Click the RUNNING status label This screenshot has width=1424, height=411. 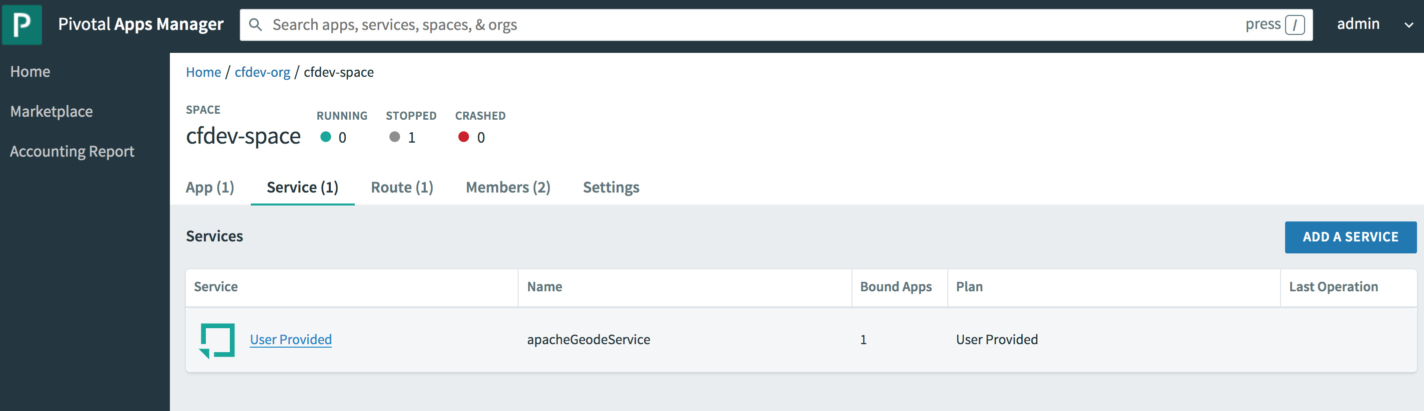pyautogui.click(x=342, y=116)
